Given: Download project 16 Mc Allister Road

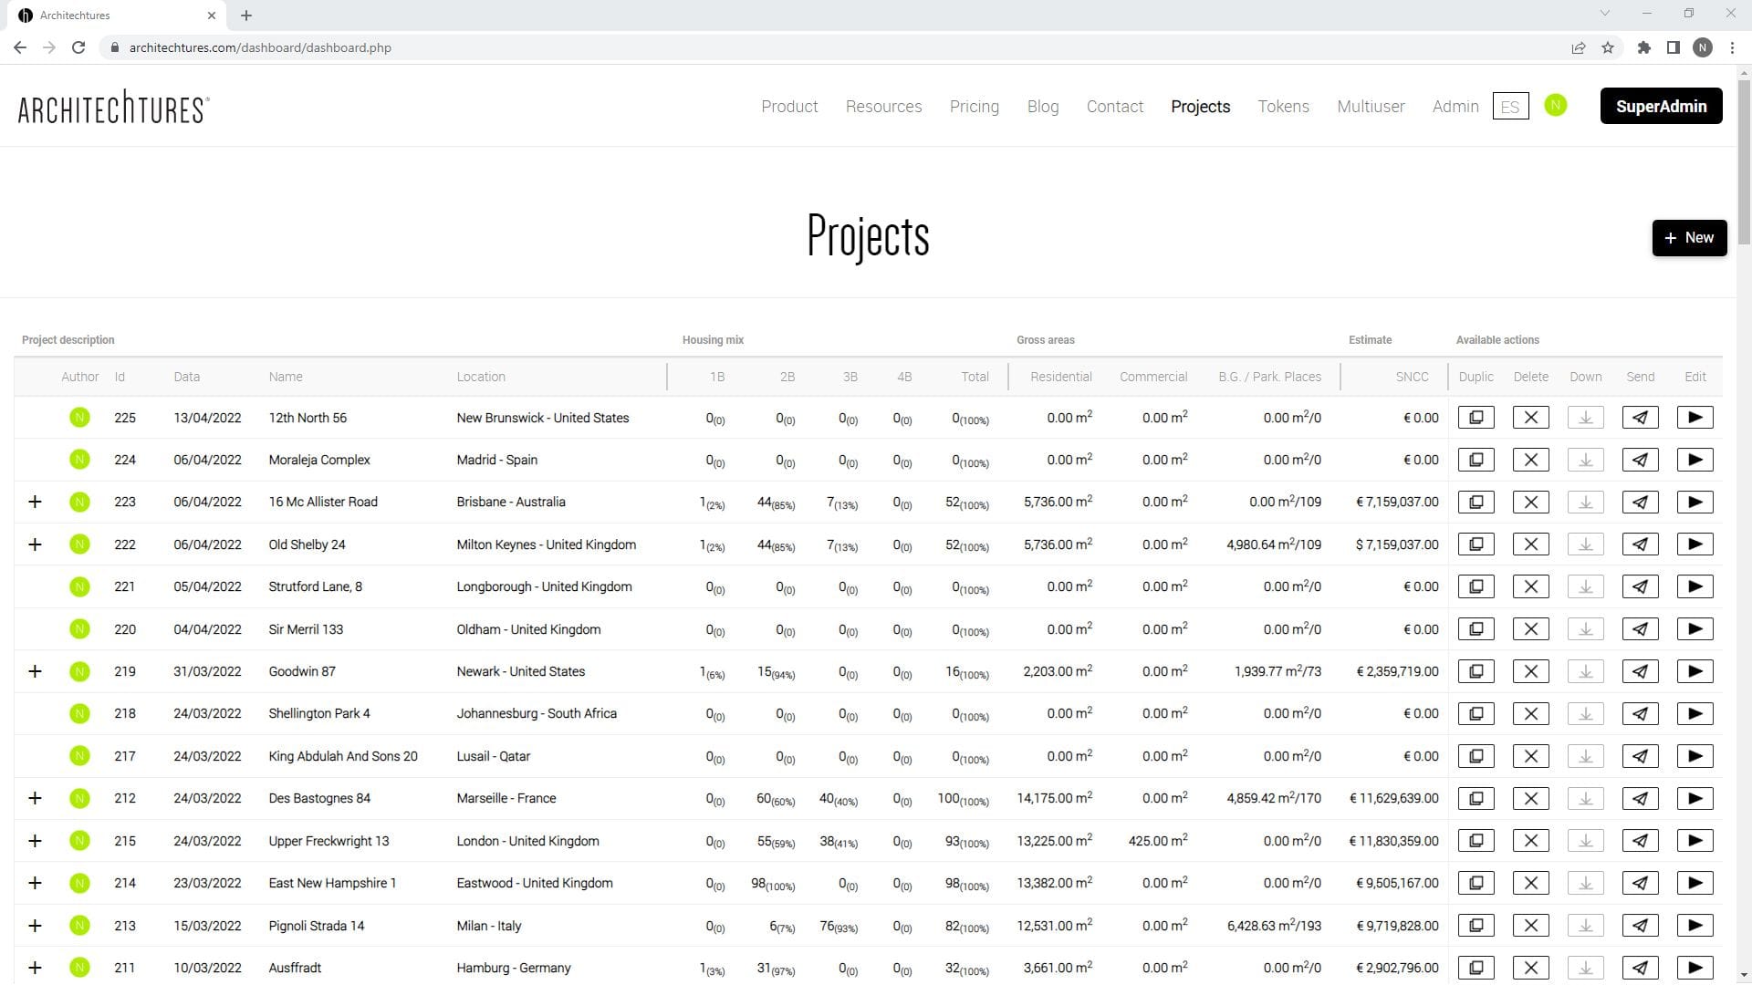Looking at the screenshot, I should 1586,502.
